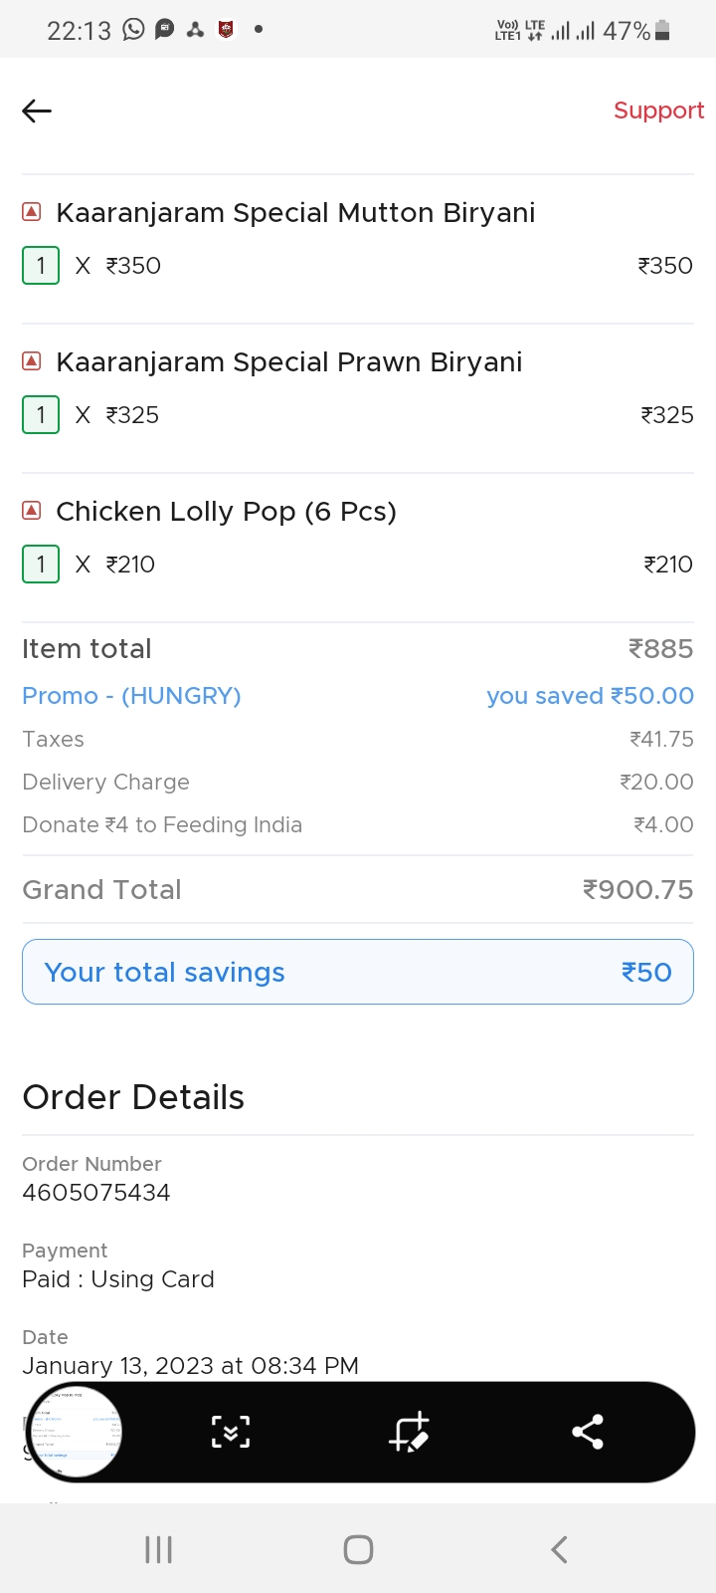Tap the non-veg icon beside Chicken Lolly Pop
Screen dimensions: 716x1593
32,511
